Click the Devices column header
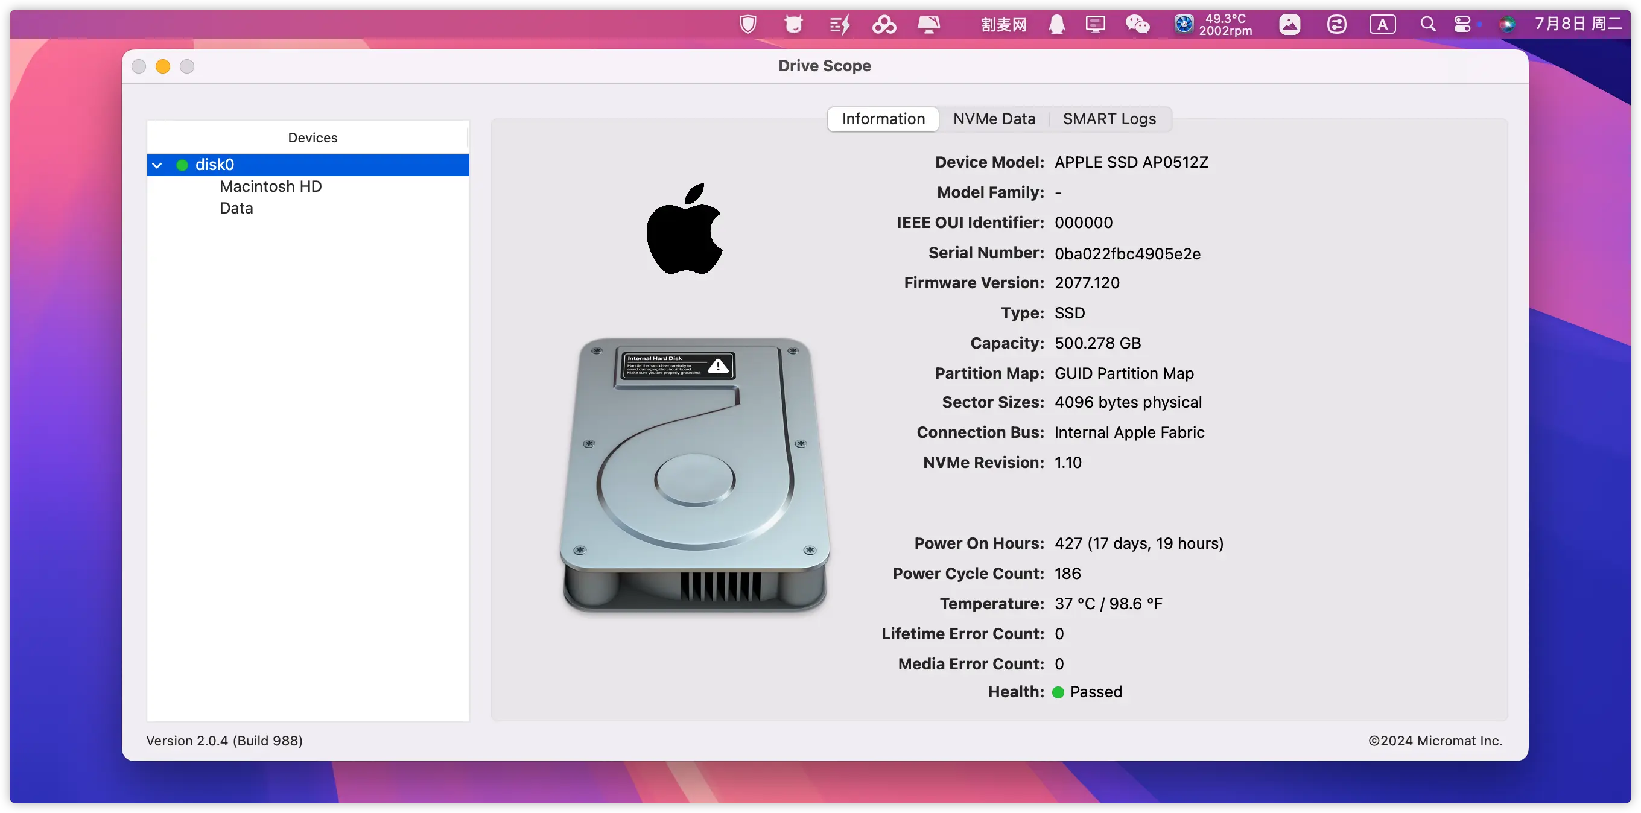Image resolution: width=1641 pixels, height=813 pixels. 312,138
